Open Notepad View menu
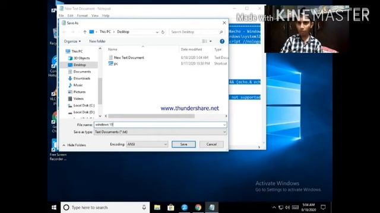This screenshot has height=213, width=380. [x=95, y=15]
